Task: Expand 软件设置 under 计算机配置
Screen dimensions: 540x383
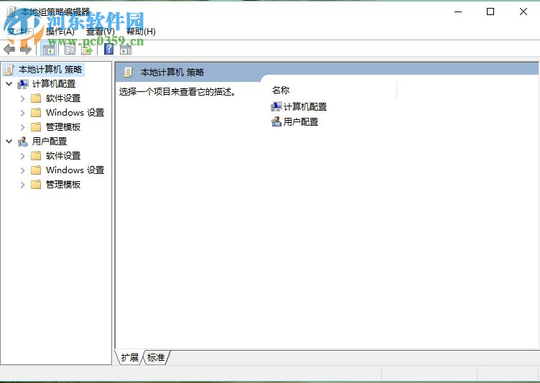Action: coord(23,98)
